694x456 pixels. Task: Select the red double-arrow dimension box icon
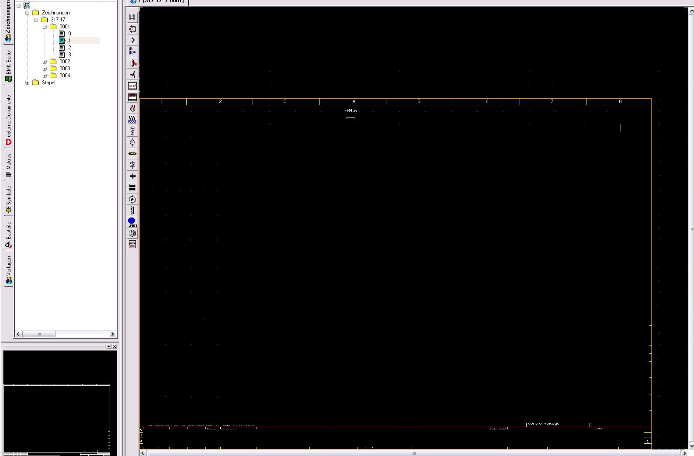132,97
